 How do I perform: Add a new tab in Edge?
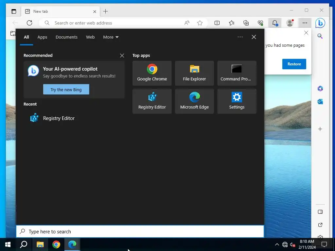106,11
